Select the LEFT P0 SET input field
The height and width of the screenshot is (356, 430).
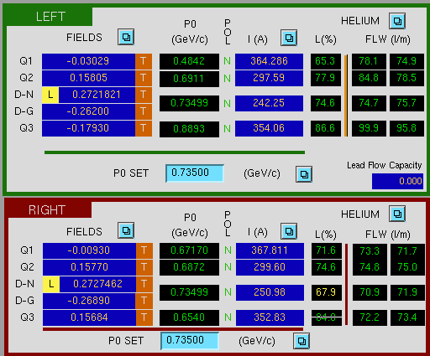(x=195, y=173)
